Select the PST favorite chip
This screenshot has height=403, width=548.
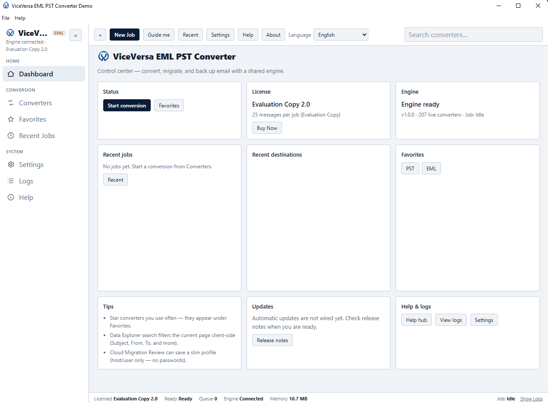click(x=410, y=168)
